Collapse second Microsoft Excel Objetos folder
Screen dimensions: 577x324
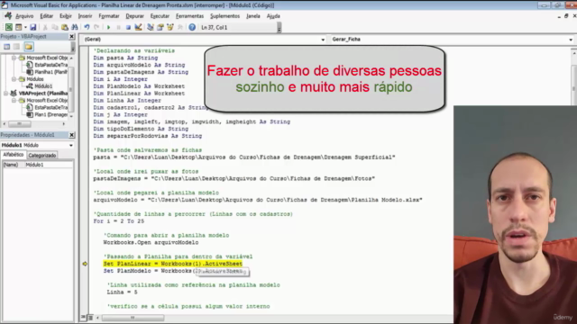click(14, 100)
